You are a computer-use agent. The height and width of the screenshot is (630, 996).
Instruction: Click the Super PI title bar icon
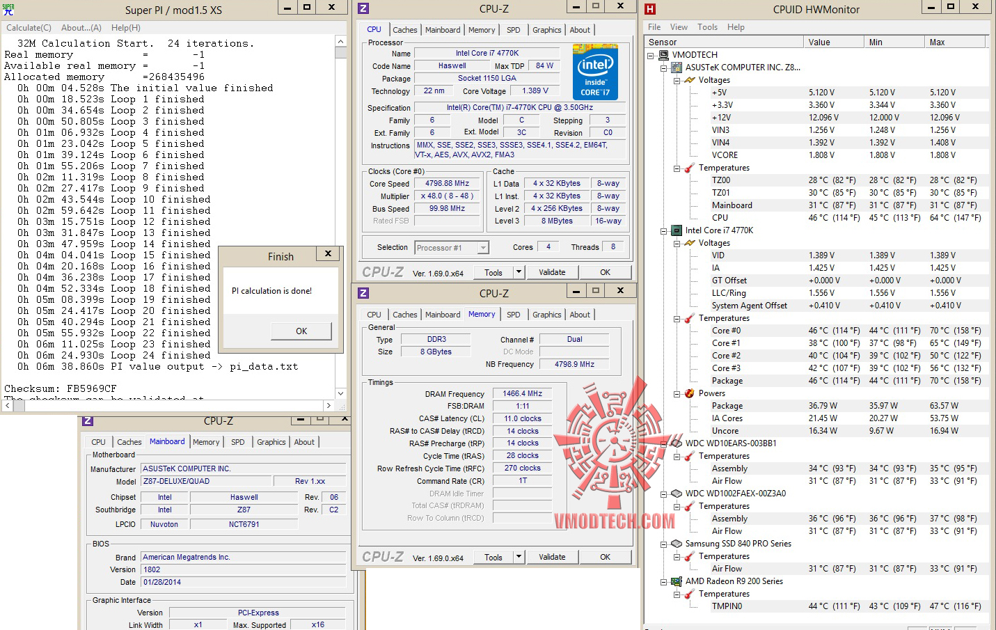pyautogui.click(x=8, y=9)
